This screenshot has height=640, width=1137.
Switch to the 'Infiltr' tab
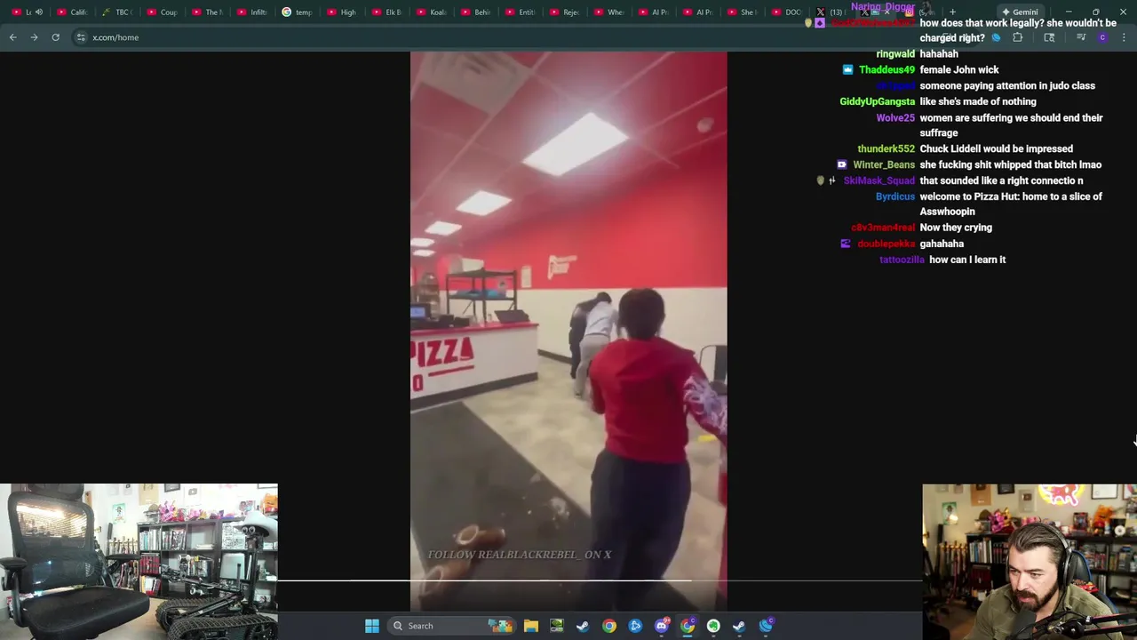click(x=253, y=12)
